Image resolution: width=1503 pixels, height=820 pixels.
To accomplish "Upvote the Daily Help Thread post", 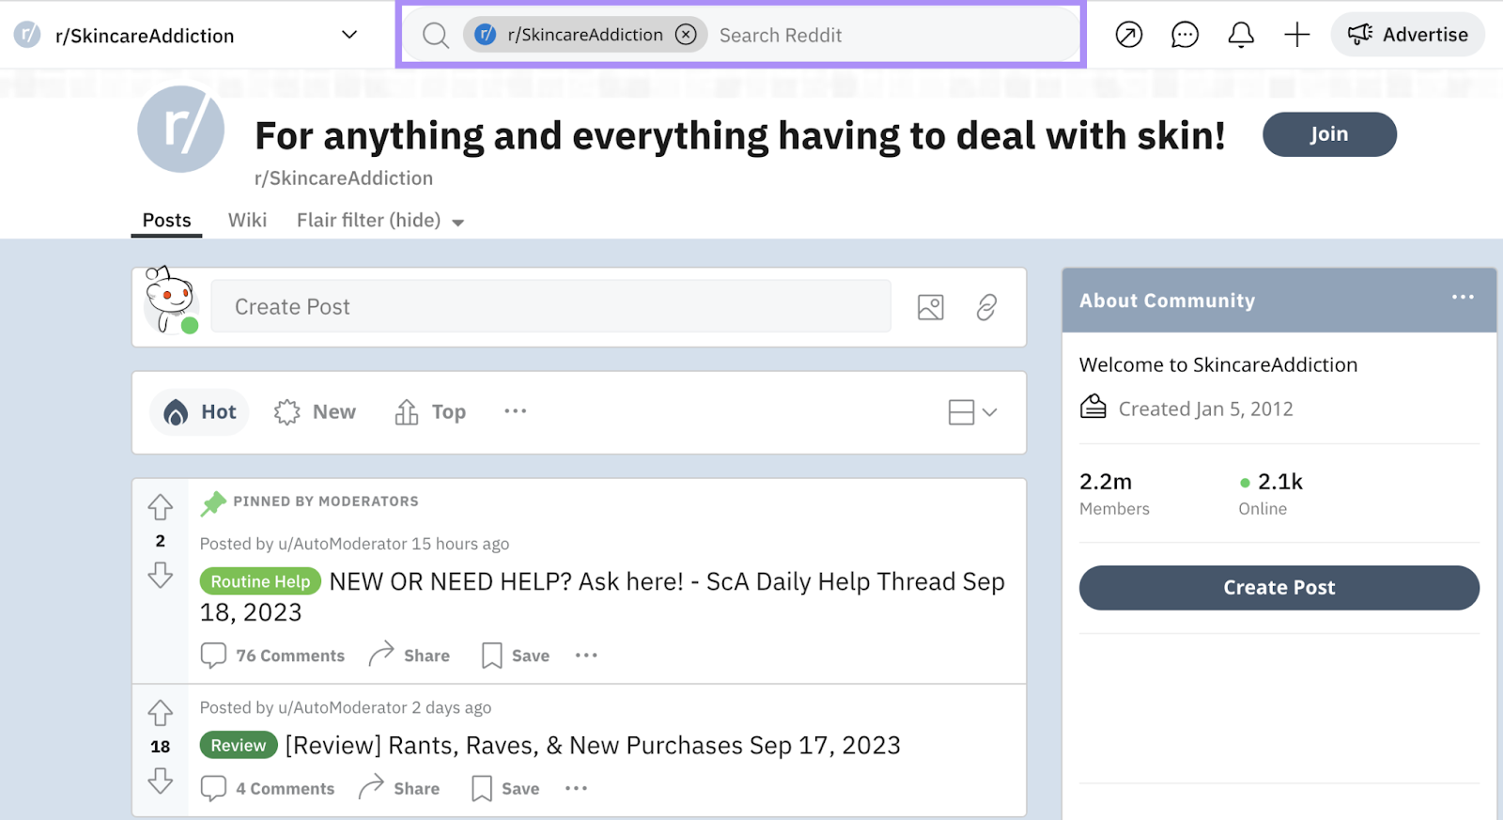I will click(x=160, y=507).
